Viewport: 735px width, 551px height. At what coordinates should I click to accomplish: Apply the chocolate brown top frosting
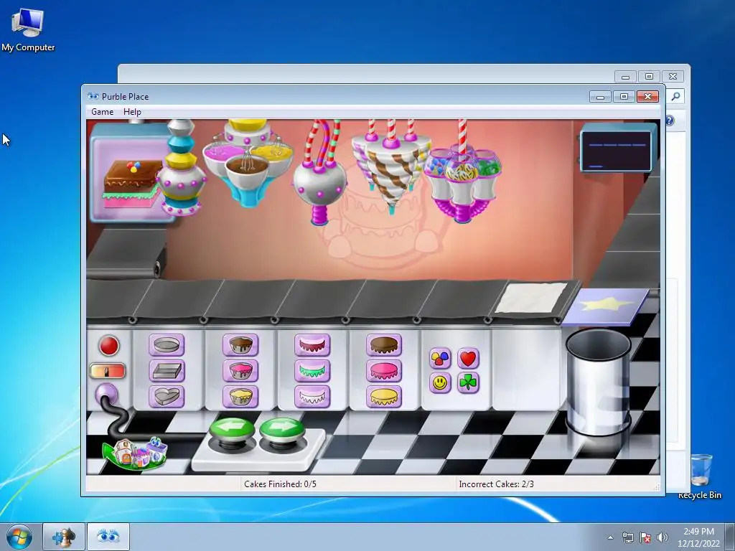click(384, 345)
